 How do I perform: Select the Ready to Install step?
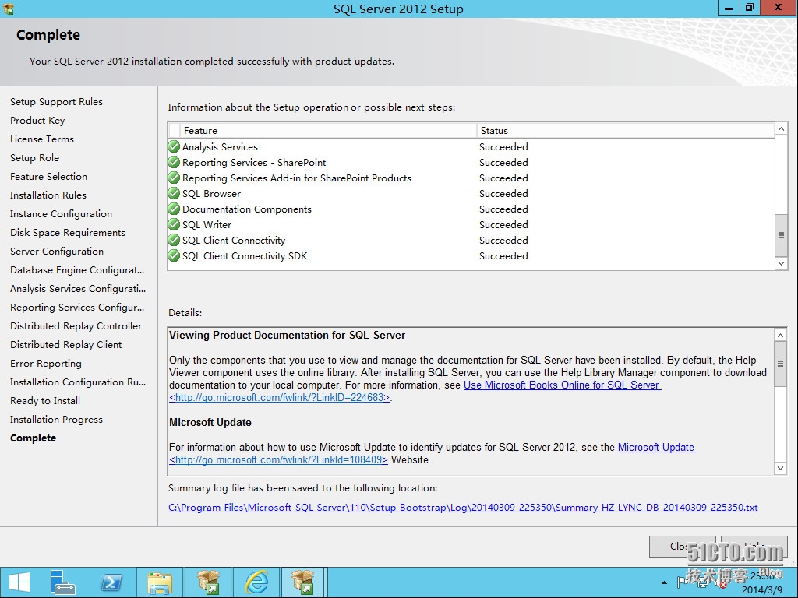pos(45,401)
